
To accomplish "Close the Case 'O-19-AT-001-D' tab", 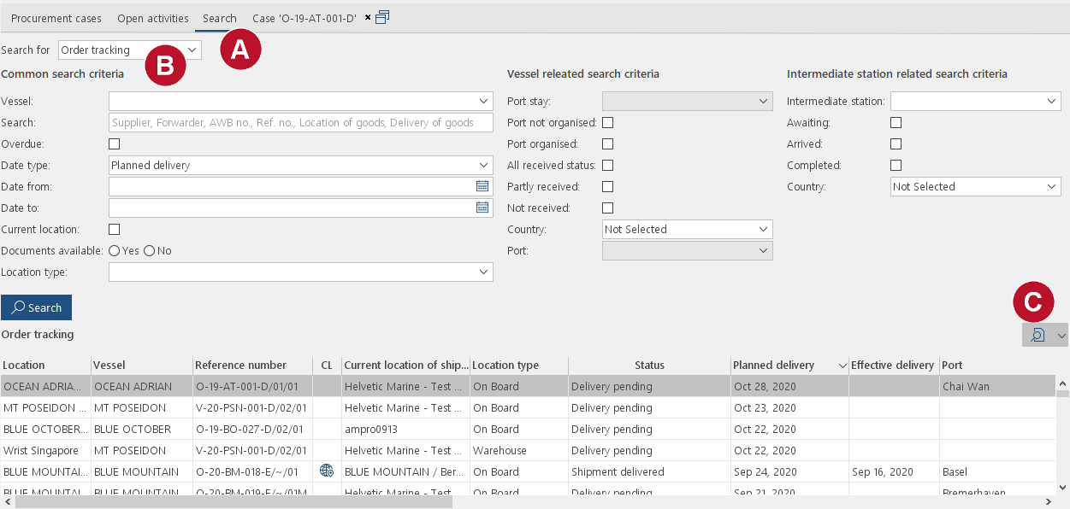I will [x=368, y=17].
